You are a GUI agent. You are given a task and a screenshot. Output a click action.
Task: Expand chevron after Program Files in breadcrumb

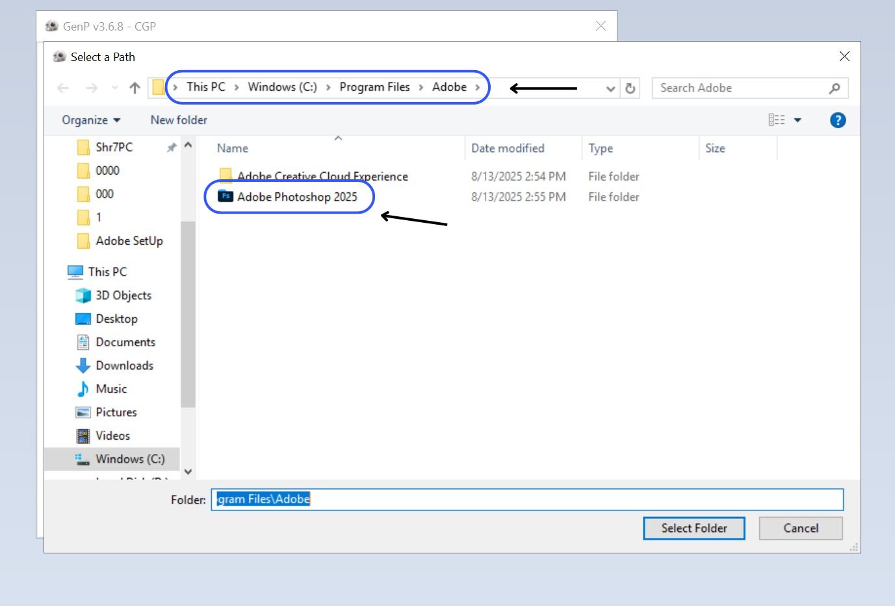point(421,88)
